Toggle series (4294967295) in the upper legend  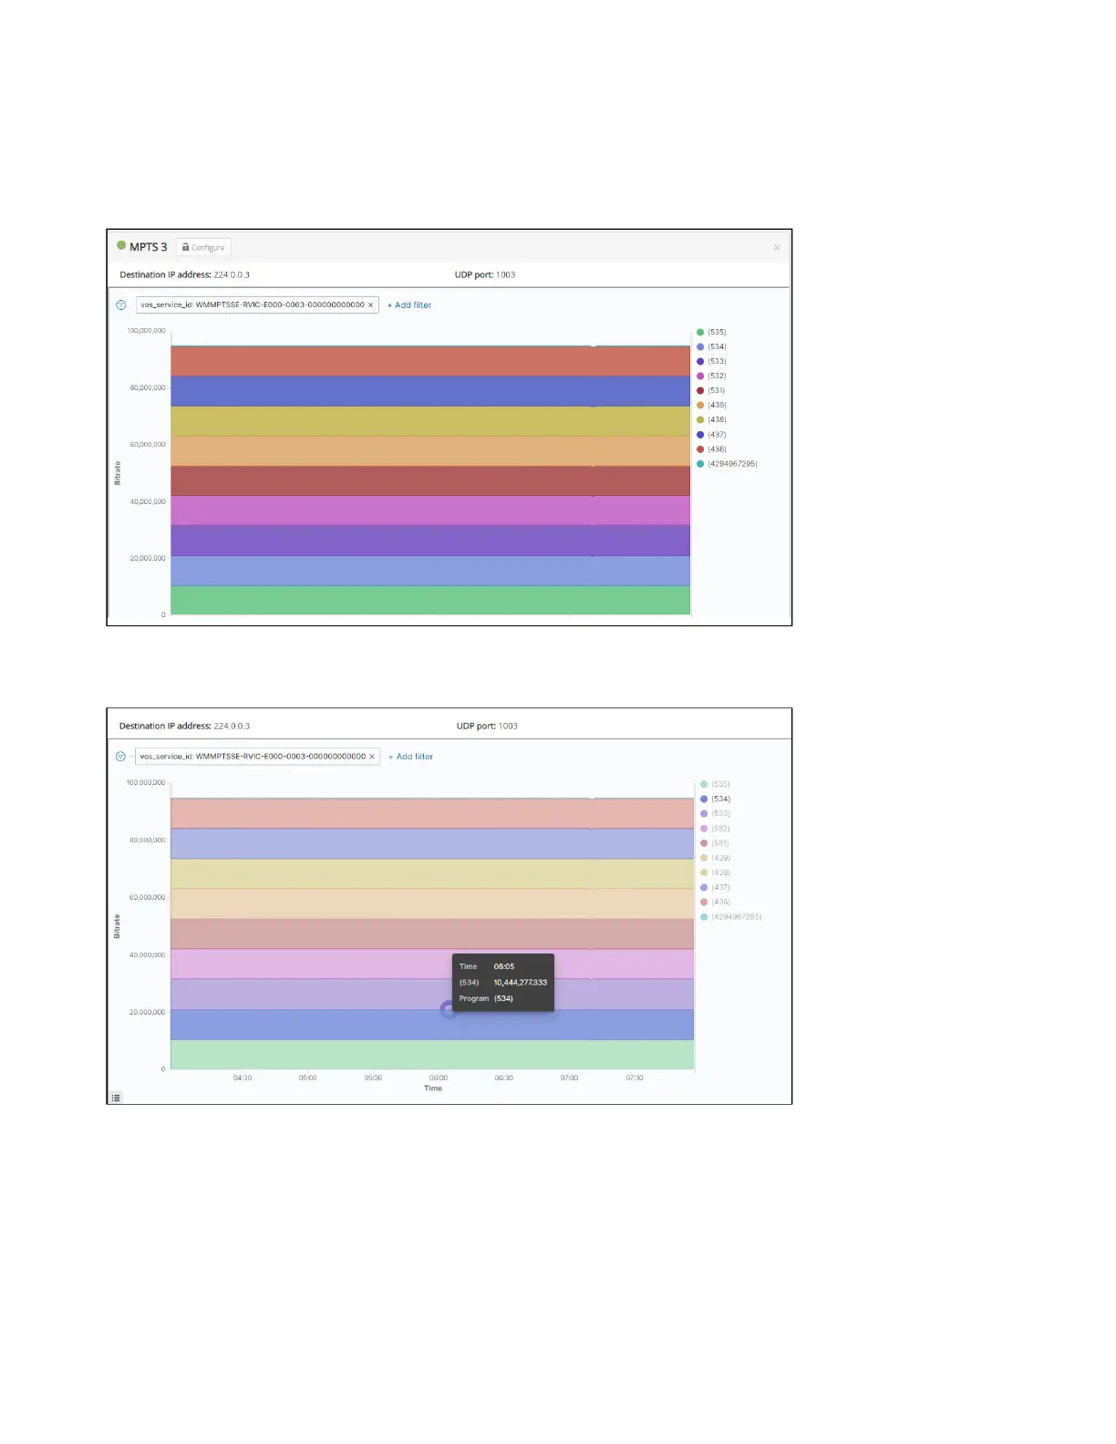[727, 464]
